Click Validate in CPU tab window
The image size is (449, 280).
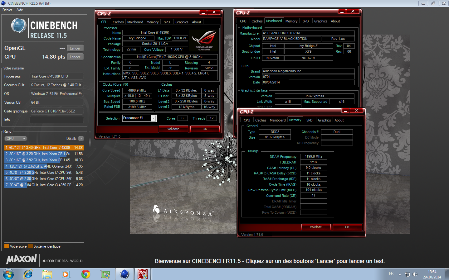(173, 129)
